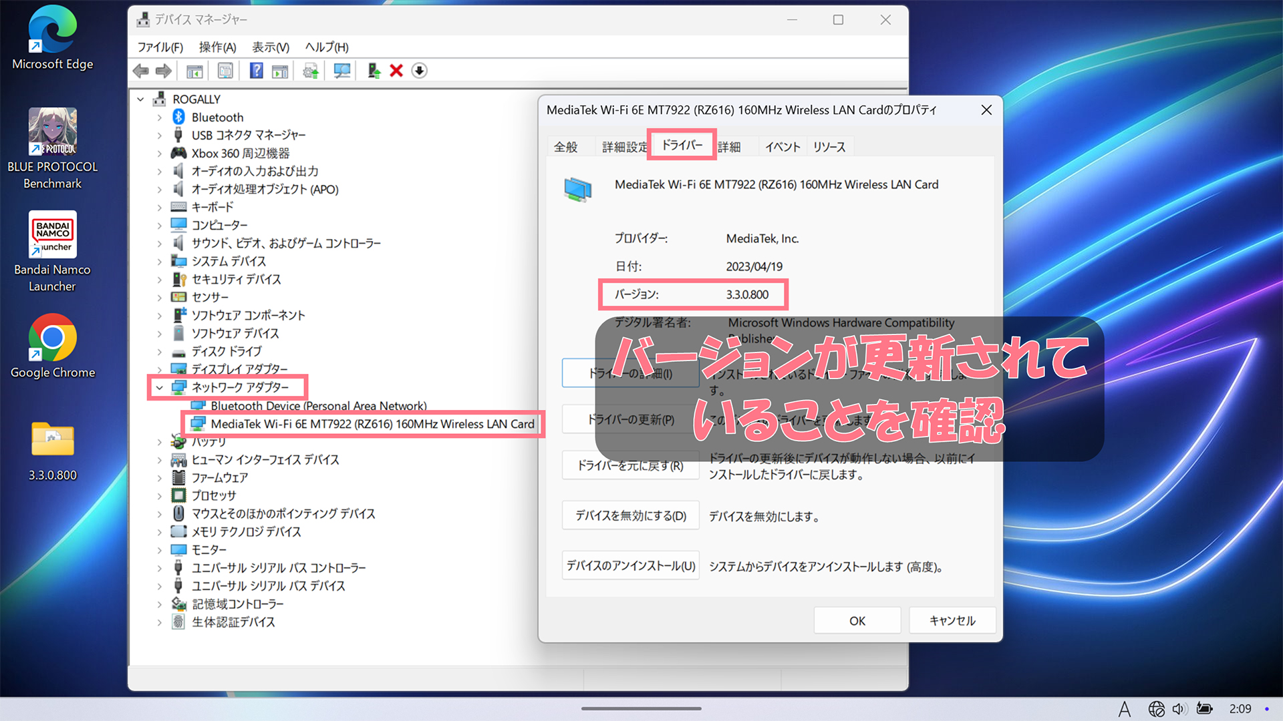This screenshot has height=721, width=1283.
Task: Open Google Chrome desktop shortcut
Action: point(52,347)
